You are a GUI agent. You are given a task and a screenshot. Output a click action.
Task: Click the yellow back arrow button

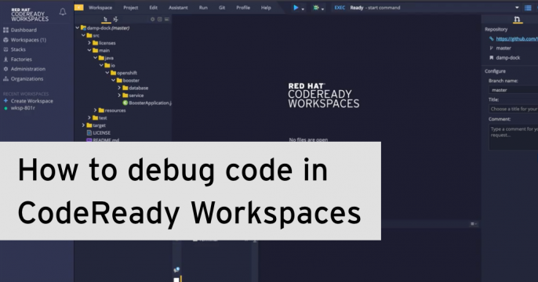click(79, 8)
